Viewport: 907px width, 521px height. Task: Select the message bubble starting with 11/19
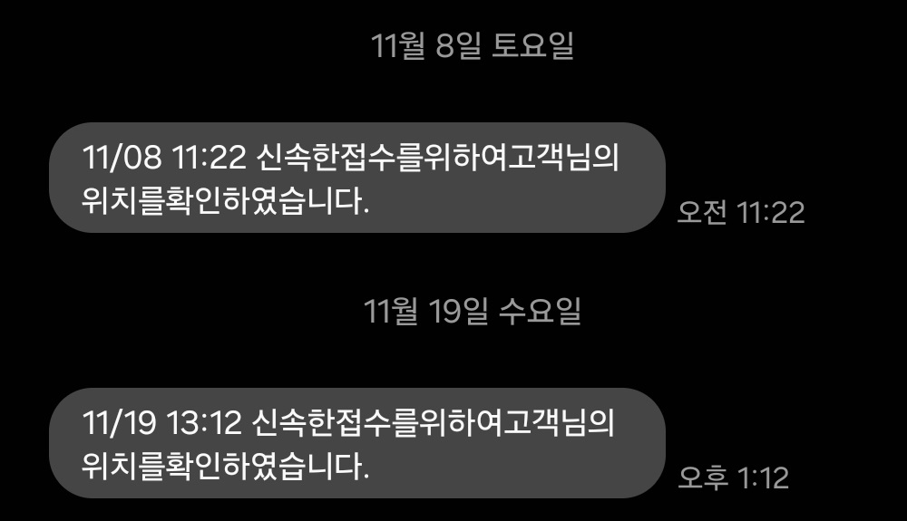(x=356, y=443)
